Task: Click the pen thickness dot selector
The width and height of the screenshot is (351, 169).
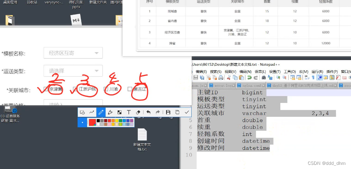Action: [x=82, y=122]
